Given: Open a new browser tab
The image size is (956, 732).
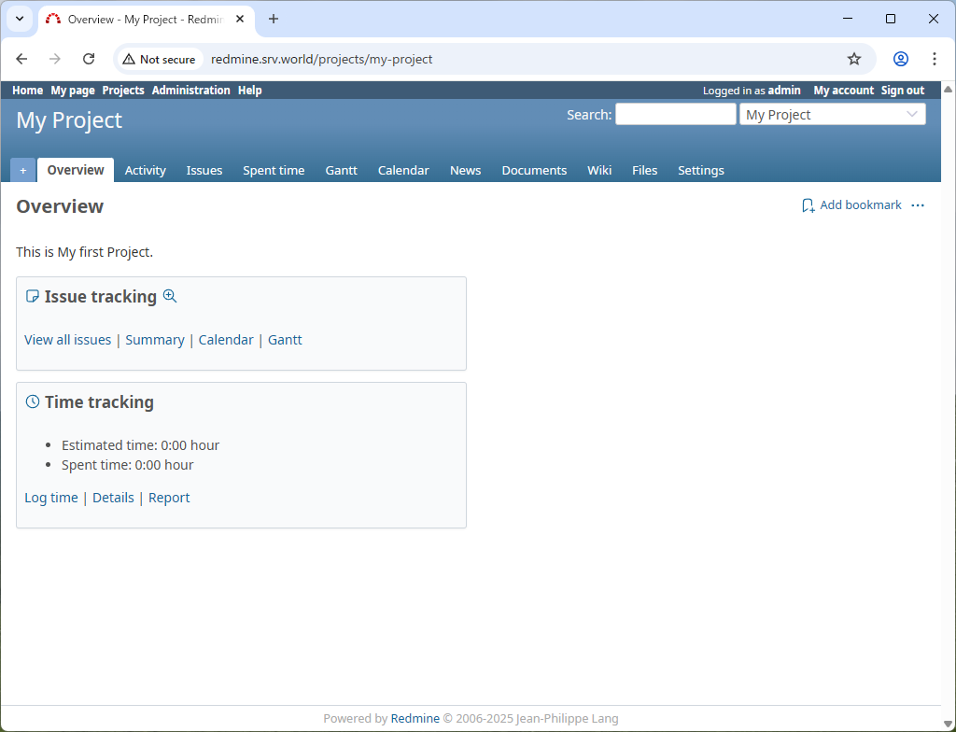Looking at the screenshot, I should (x=274, y=19).
